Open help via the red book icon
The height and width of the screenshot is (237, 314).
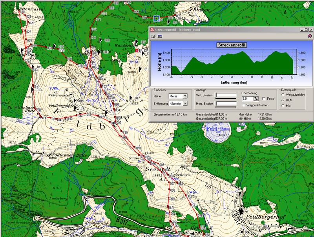tap(310, 36)
